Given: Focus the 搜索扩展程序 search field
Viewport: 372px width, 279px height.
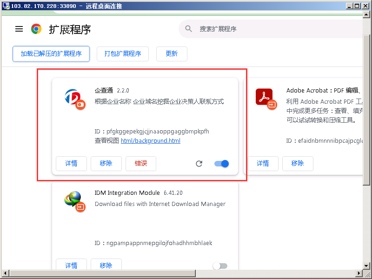Looking at the screenshot, I should pyautogui.click(x=271, y=29).
